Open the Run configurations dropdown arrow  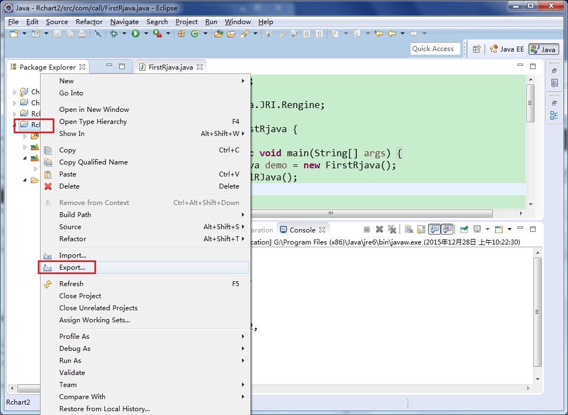[x=146, y=33]
